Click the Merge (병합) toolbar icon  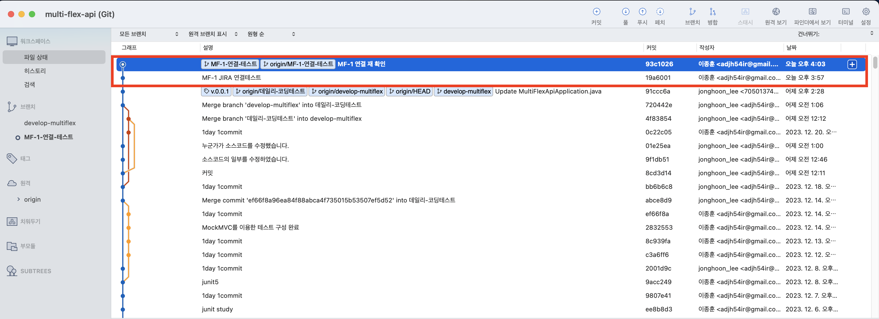pos(712,12)
